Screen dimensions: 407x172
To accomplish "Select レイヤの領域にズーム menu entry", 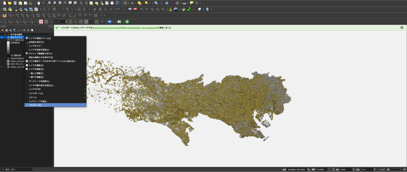I will [x=40, y=38].
